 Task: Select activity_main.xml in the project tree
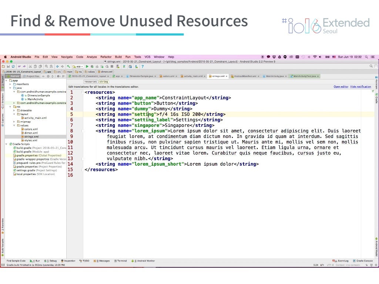point(34,118)
